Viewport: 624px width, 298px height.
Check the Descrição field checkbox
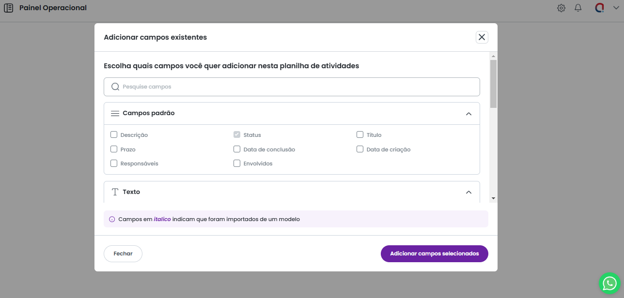[x=114, y=135]
